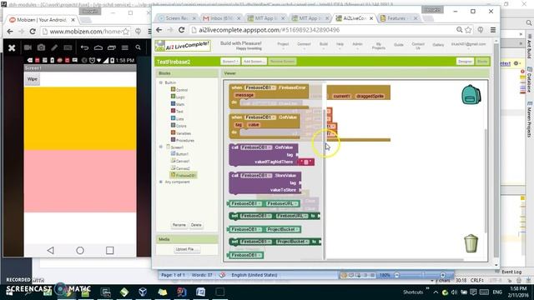Open Chrome menu in the ai2livecomplete window
This screenshot has height=300, width=534.
point(493,30)
